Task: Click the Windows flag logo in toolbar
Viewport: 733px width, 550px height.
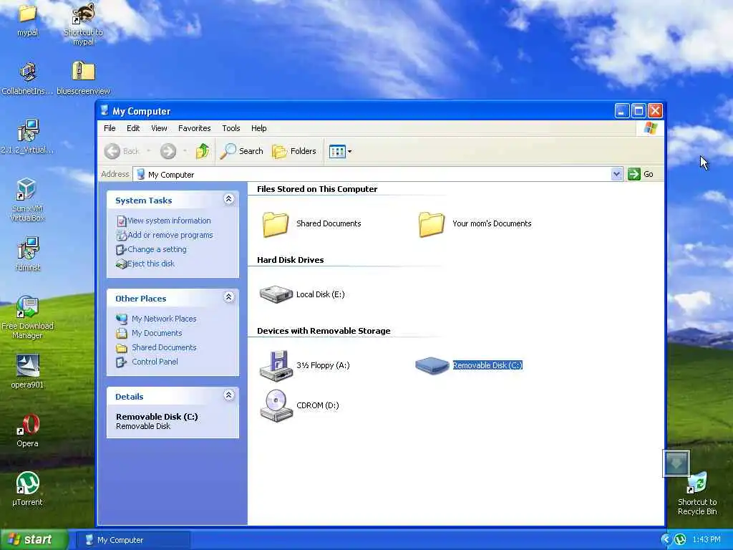Action: point(650,128)
